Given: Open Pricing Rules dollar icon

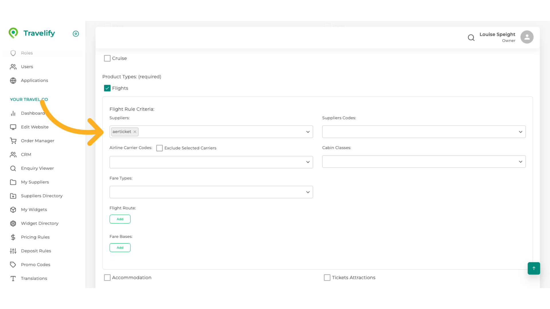Looking at the screenshot, I should pos(13,237).
